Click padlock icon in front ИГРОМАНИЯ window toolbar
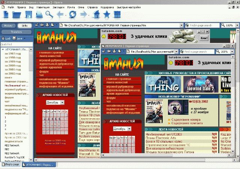This screenshot has width=240, height=169. (104, 51)
